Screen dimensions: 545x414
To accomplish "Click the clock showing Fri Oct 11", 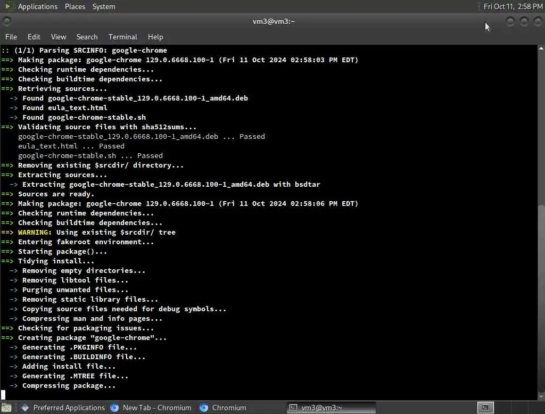I will [x=513, y=6].
